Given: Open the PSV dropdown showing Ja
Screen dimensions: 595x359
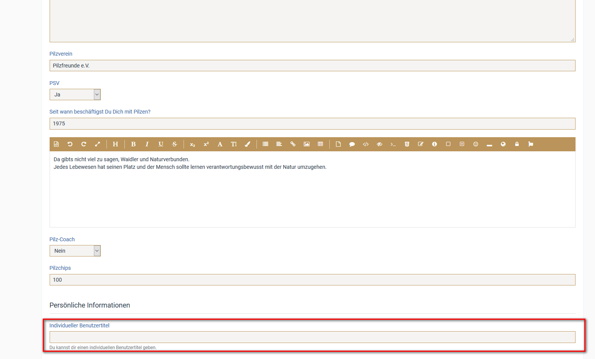Looking at the screenshot, I should coord(75,95).
